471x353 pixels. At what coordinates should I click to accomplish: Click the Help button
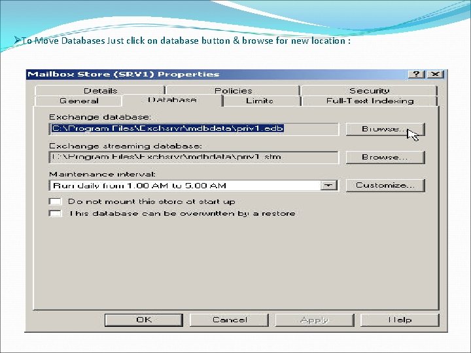(x=400, y=320)
